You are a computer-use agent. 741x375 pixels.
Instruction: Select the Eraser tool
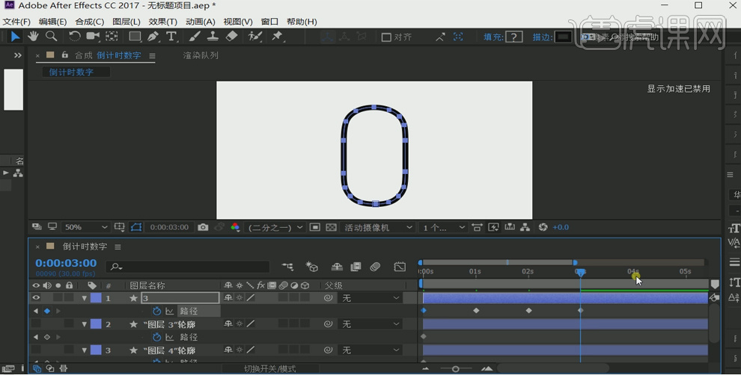coord(231,37)
